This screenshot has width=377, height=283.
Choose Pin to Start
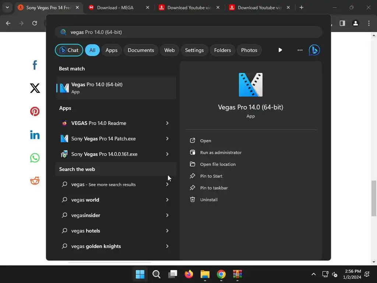pyautogui.click(x=211, y=176)
